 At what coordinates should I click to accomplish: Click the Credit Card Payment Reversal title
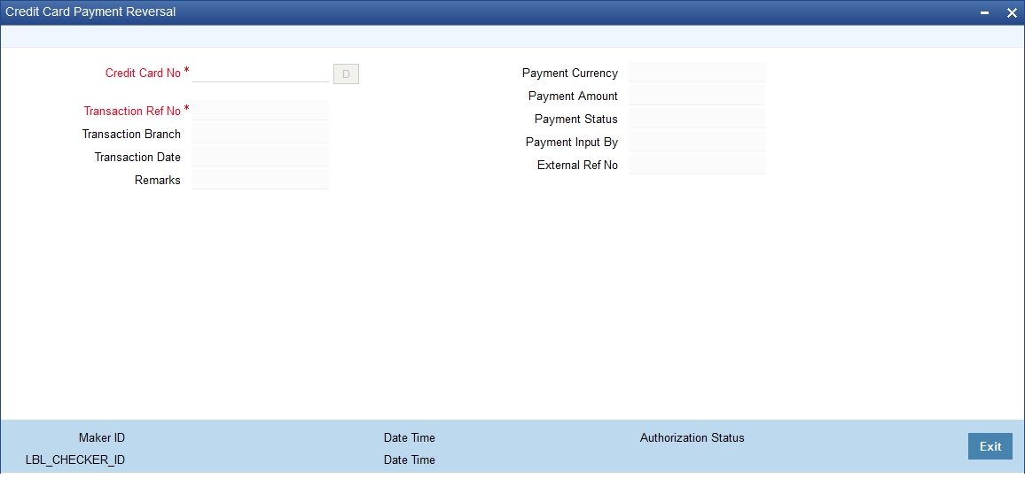pos(90,12)
